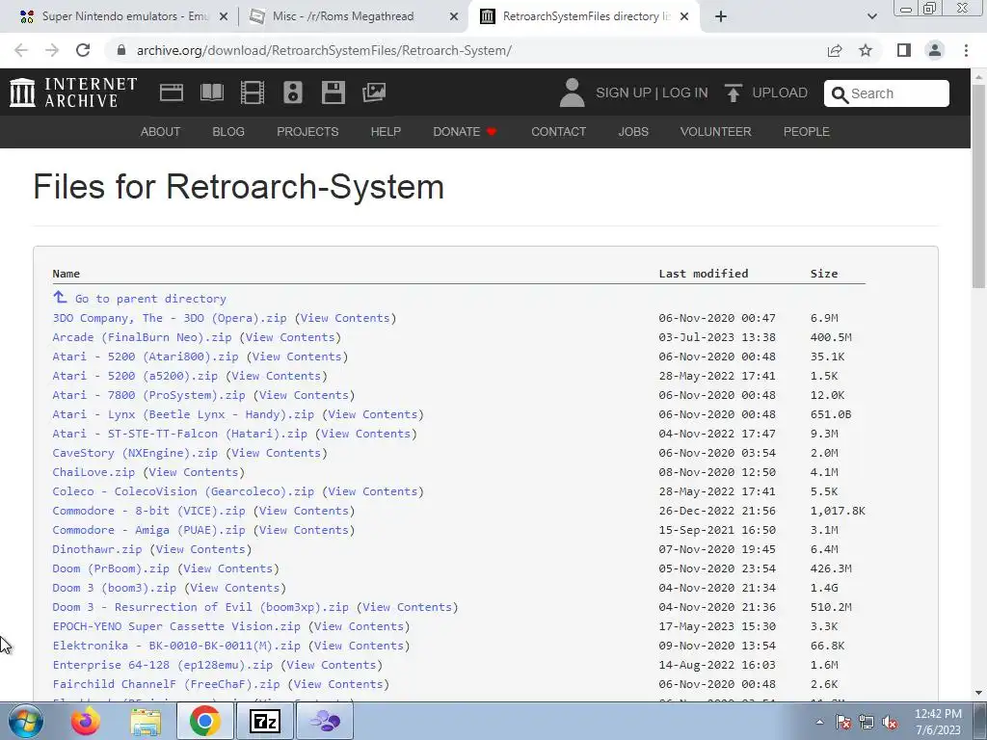Download CaveStory (NXEngine).zip
The width and height of the screenshot is (987, 740).
135,453
